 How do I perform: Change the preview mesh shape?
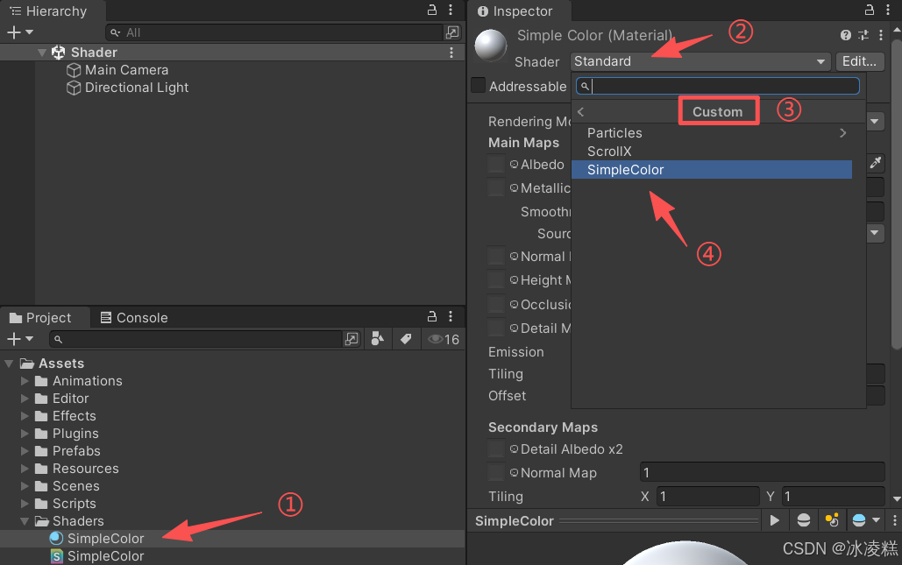tap(803, 520)
